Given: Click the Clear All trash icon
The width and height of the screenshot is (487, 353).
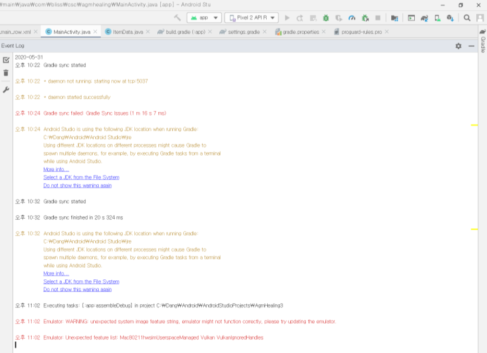Looking at the screenshot, I should 6,73.
